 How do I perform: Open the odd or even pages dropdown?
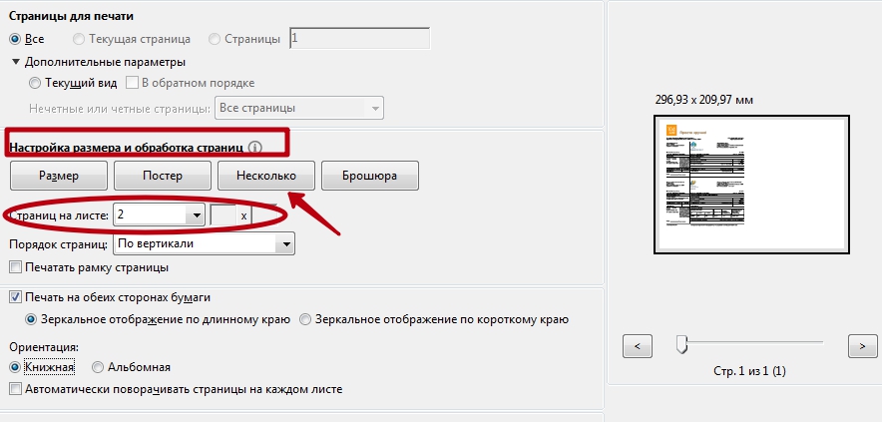tap(374, 108)
